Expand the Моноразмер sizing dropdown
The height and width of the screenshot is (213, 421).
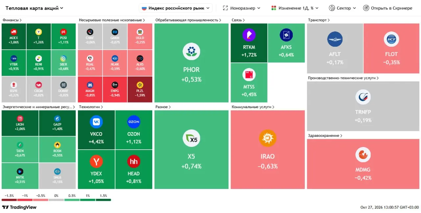point(241,8)
